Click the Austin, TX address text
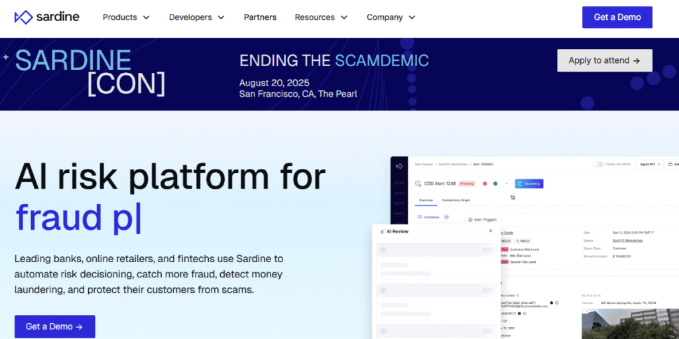This screenshot has width=679, height=339. click(x=629, y=303)
